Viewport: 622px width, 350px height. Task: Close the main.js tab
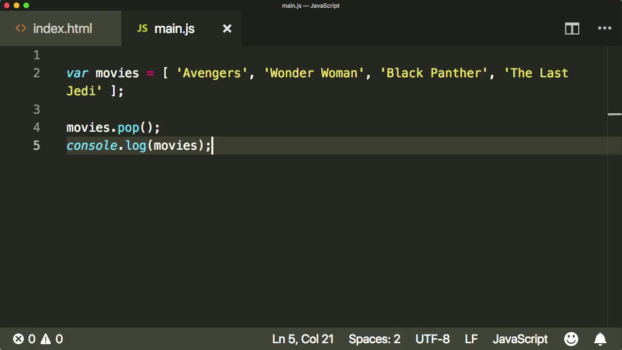point(227,29)
